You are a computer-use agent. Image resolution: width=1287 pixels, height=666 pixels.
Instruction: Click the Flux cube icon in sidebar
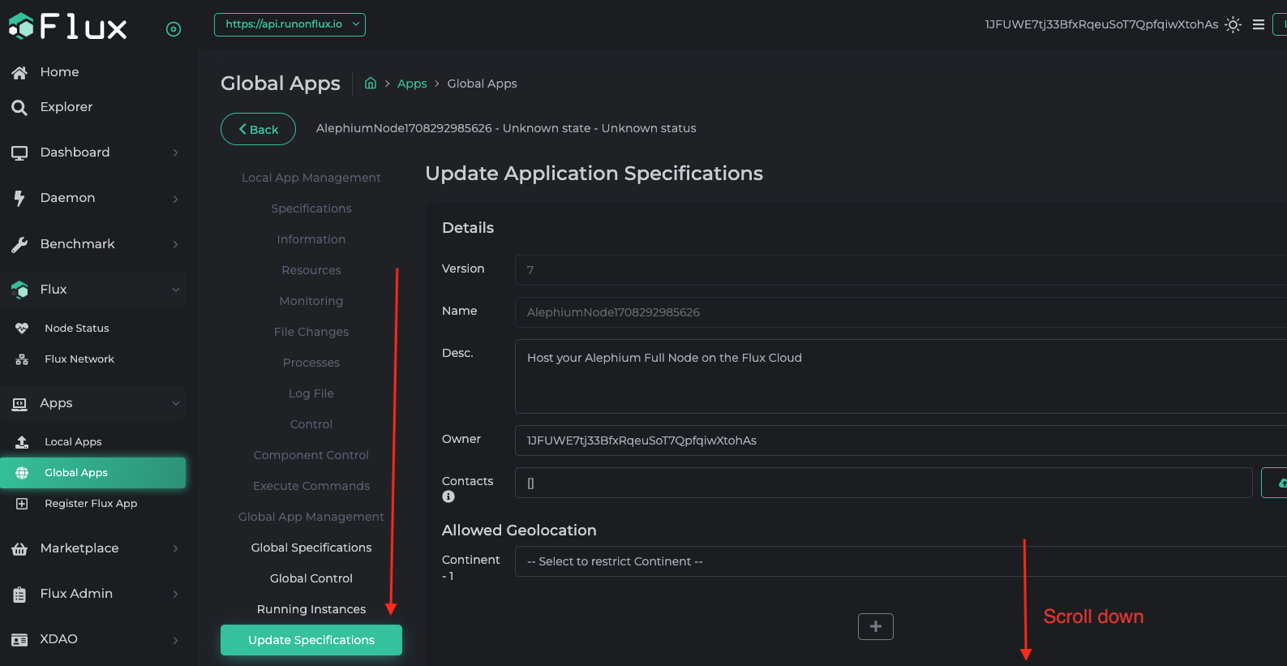(19, 290)
